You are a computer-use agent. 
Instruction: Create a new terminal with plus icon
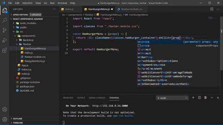click(x=193, y=98)
